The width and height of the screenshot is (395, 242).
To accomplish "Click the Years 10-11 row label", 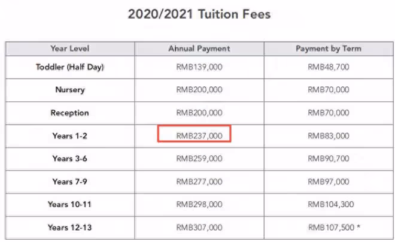I will coord(69,204).
